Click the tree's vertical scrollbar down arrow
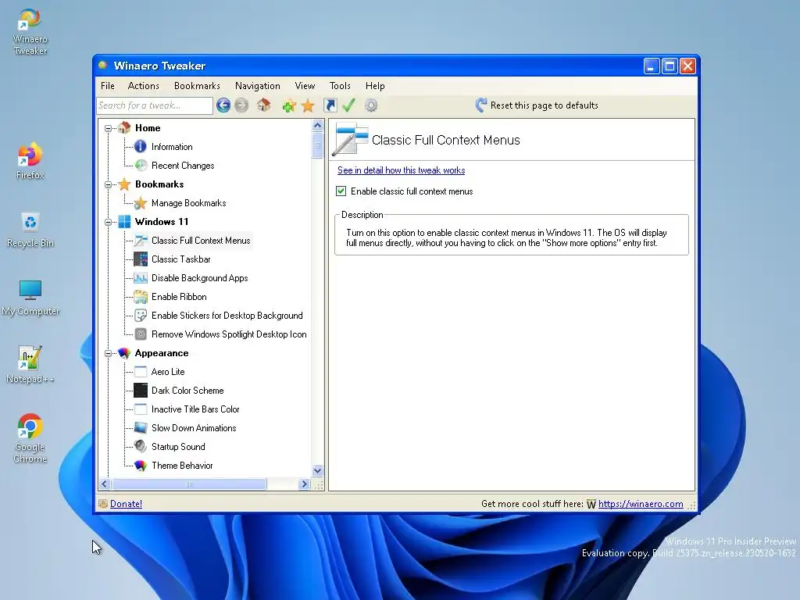The height and width of the screenshot is (600, 800). click(317, 470)
